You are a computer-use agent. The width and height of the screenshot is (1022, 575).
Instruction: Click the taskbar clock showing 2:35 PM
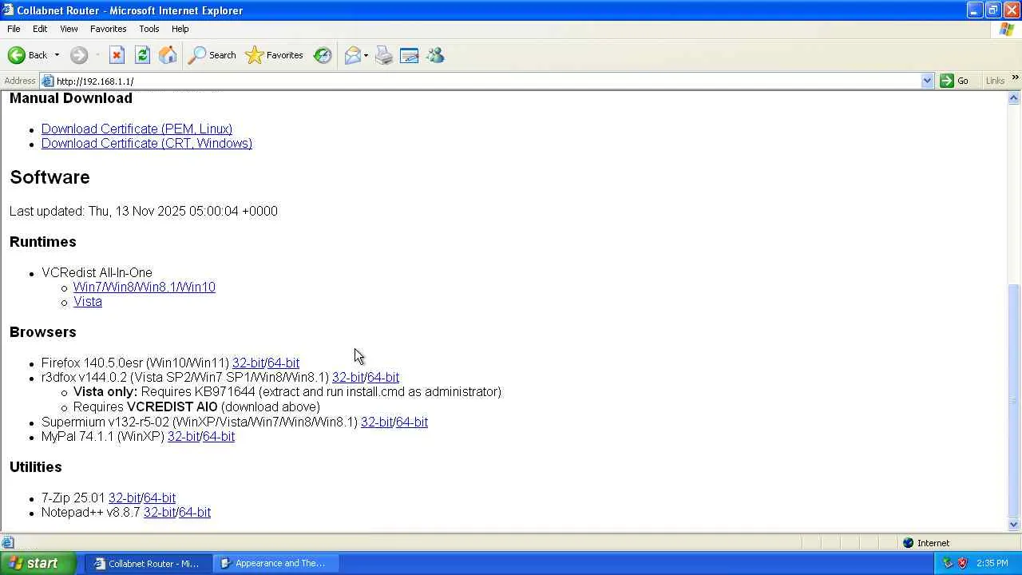pos(992,563)
